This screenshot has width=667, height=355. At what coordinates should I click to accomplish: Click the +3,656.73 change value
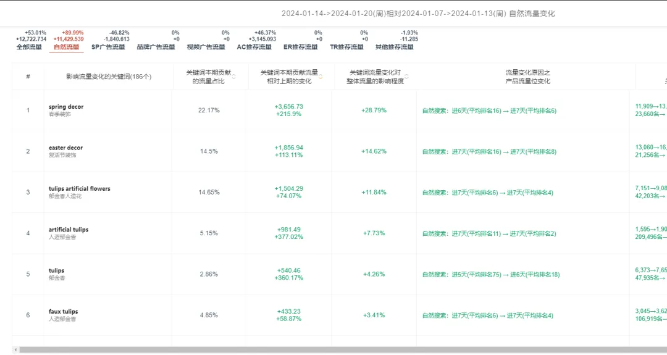pos(289,107)
